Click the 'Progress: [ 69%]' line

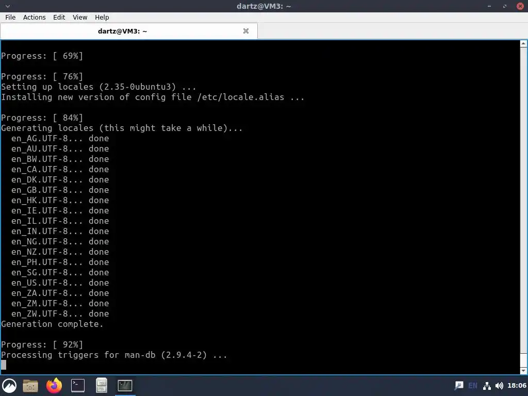point(42,56)
